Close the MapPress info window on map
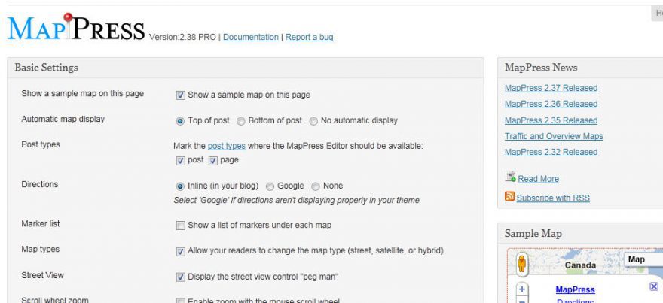 (654, 286)
